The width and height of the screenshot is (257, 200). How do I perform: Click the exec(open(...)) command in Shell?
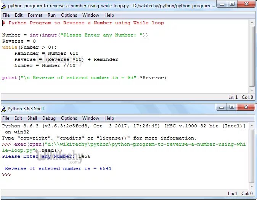tap(124, 147)
